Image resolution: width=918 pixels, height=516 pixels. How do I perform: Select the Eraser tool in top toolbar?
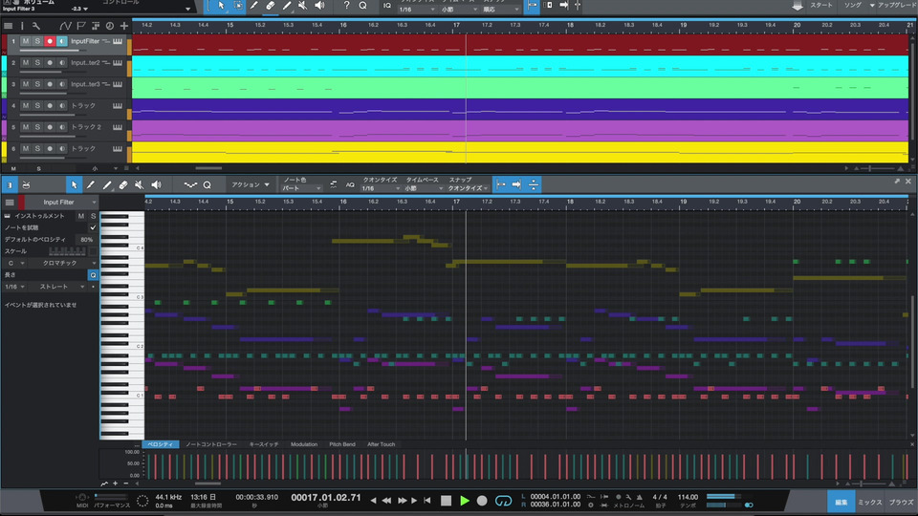coord(271,6)
